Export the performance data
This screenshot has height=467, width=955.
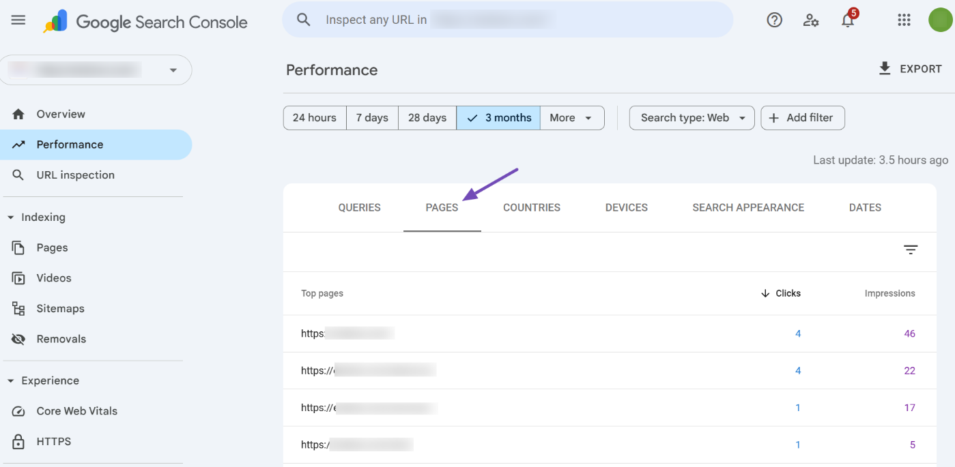[911, 68]
